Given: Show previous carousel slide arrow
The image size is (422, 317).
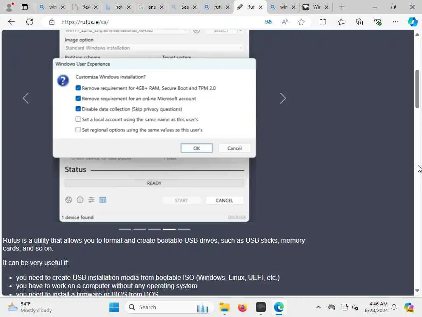Looking at the screenshot, I should [x=26, y=98].
